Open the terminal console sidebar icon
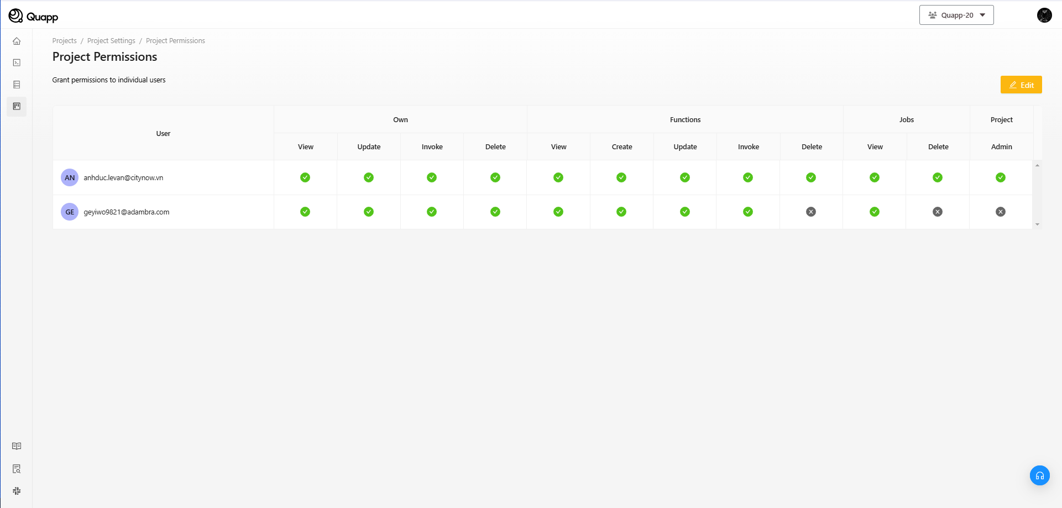The width and height of the screenshot is (1062, 508). coord(17,62)
